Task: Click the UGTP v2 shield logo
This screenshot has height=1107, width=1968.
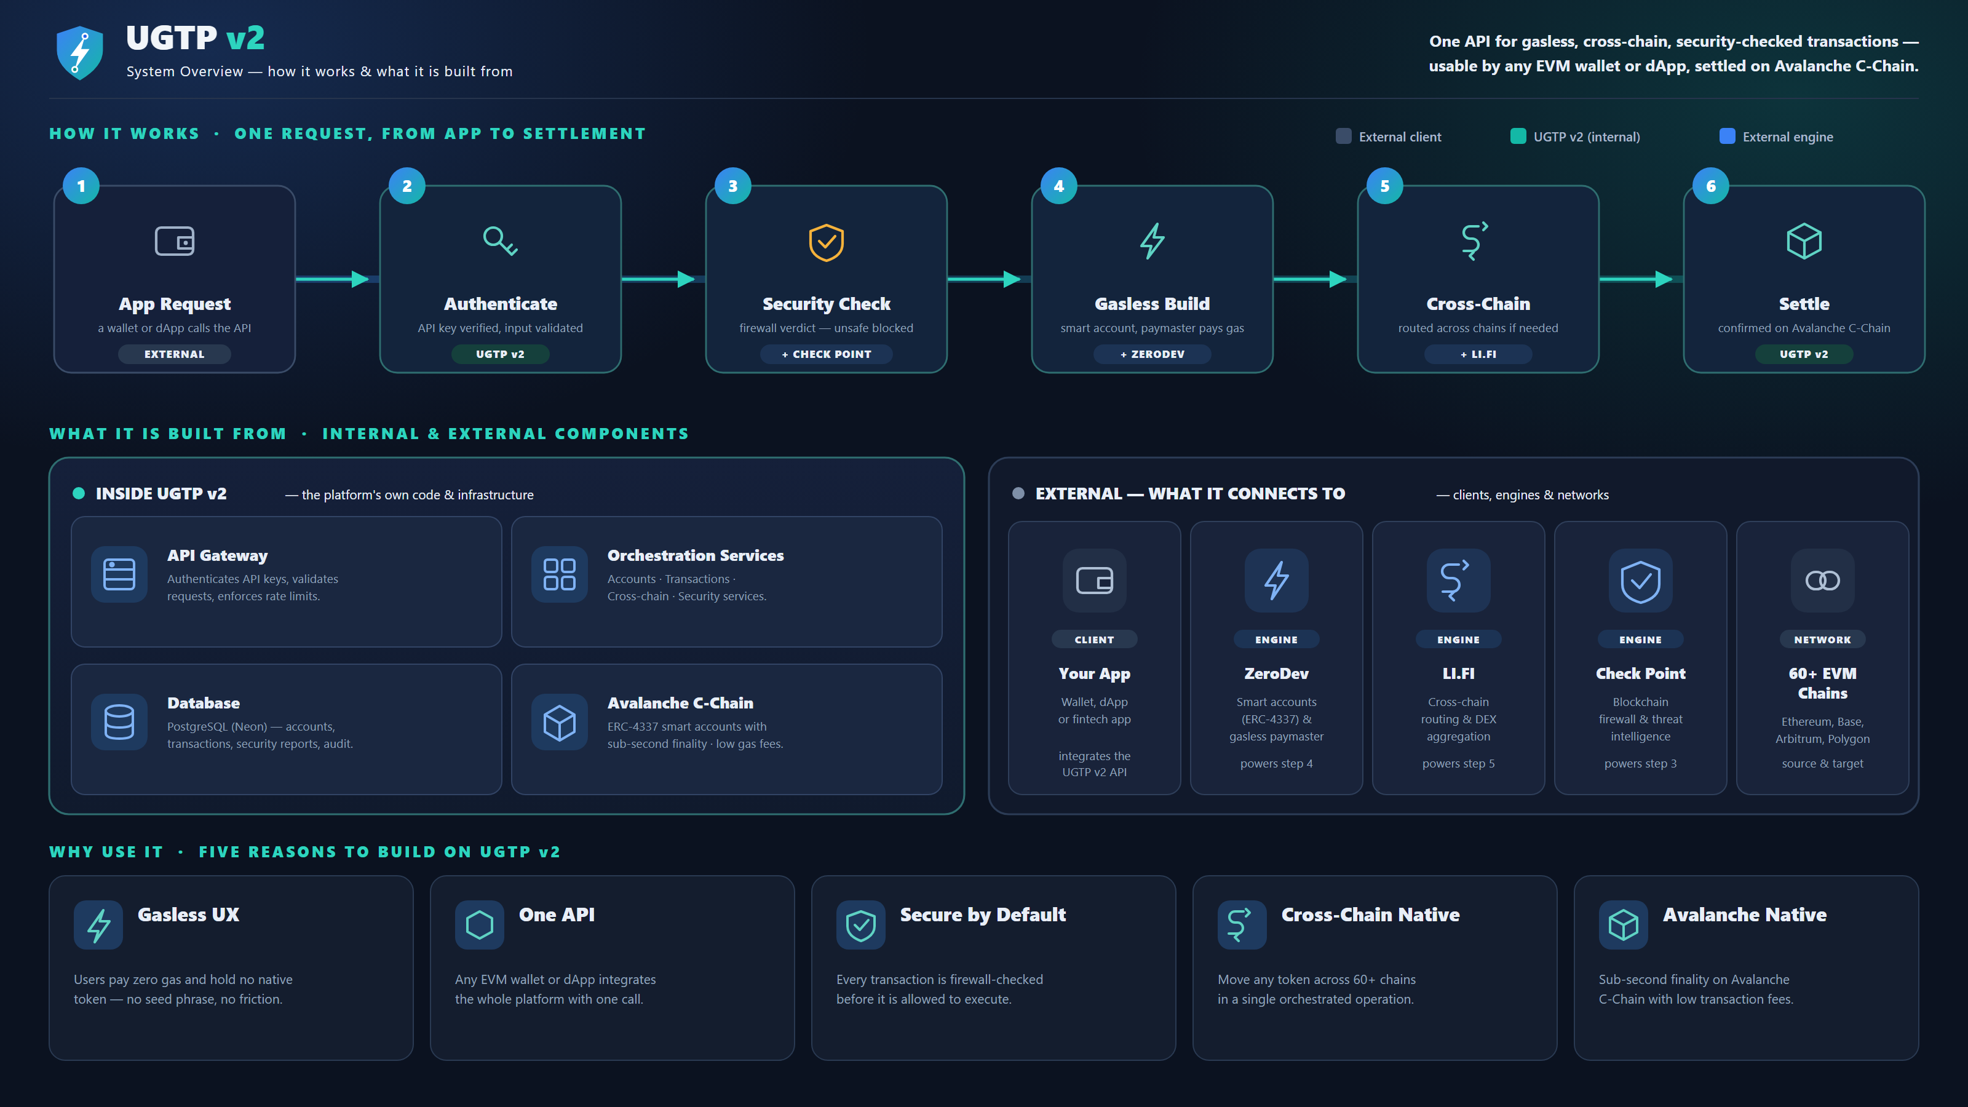Action: point(79,53)
